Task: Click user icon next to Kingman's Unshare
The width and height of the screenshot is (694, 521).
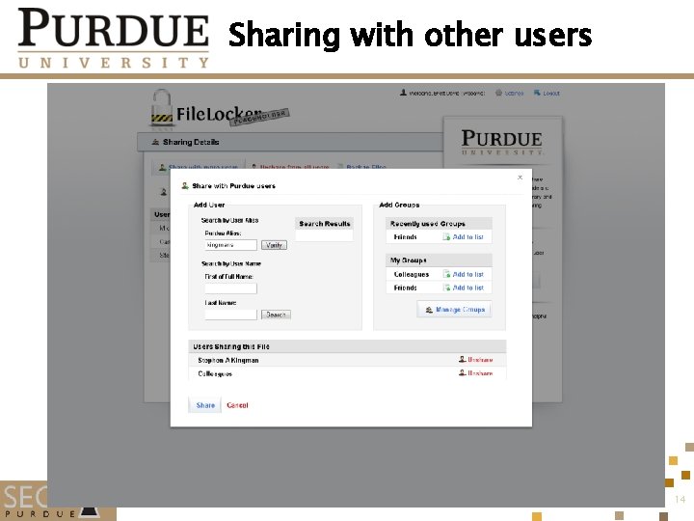Action: [x=462, y=359]
